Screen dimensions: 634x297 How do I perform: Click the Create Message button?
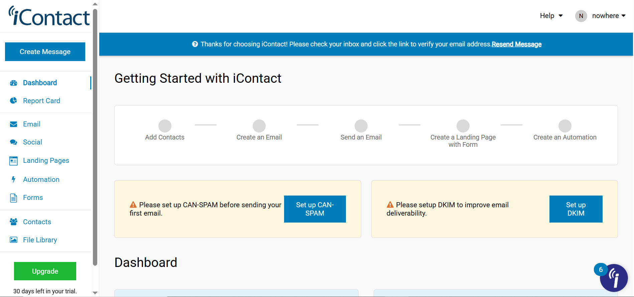click(x=45, y=52)
